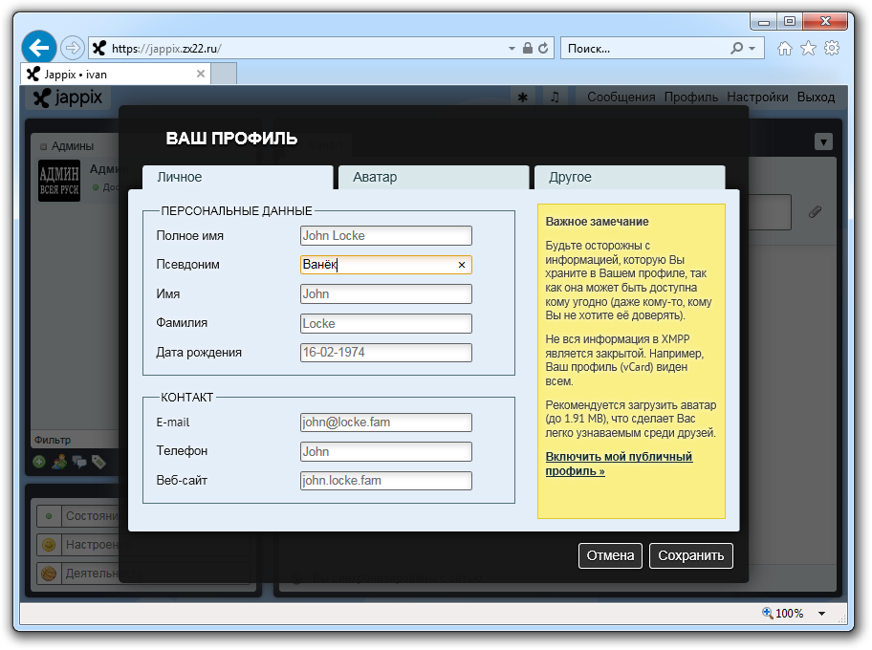The height and width of the screenshot is (650, 872).
Task: Clear the Псевдоним field with the X
Action: [461, 265]
